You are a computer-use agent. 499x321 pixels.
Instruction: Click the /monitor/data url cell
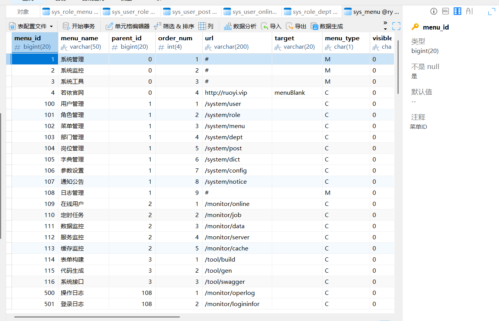[x=237, y=226]
